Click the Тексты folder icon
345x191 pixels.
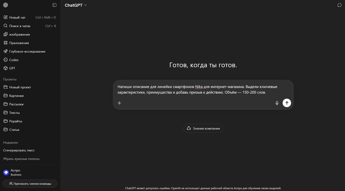pyautogui.click(x=5, y=113)
